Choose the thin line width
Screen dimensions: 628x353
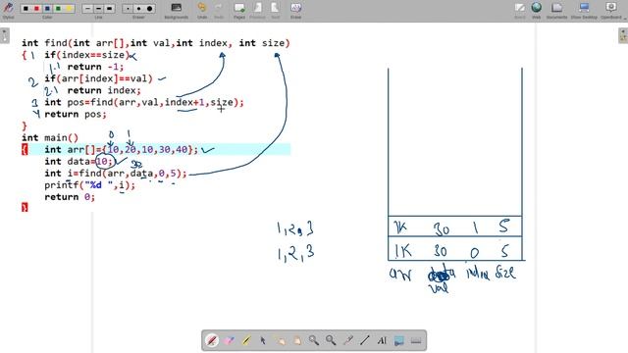(87, 9)
